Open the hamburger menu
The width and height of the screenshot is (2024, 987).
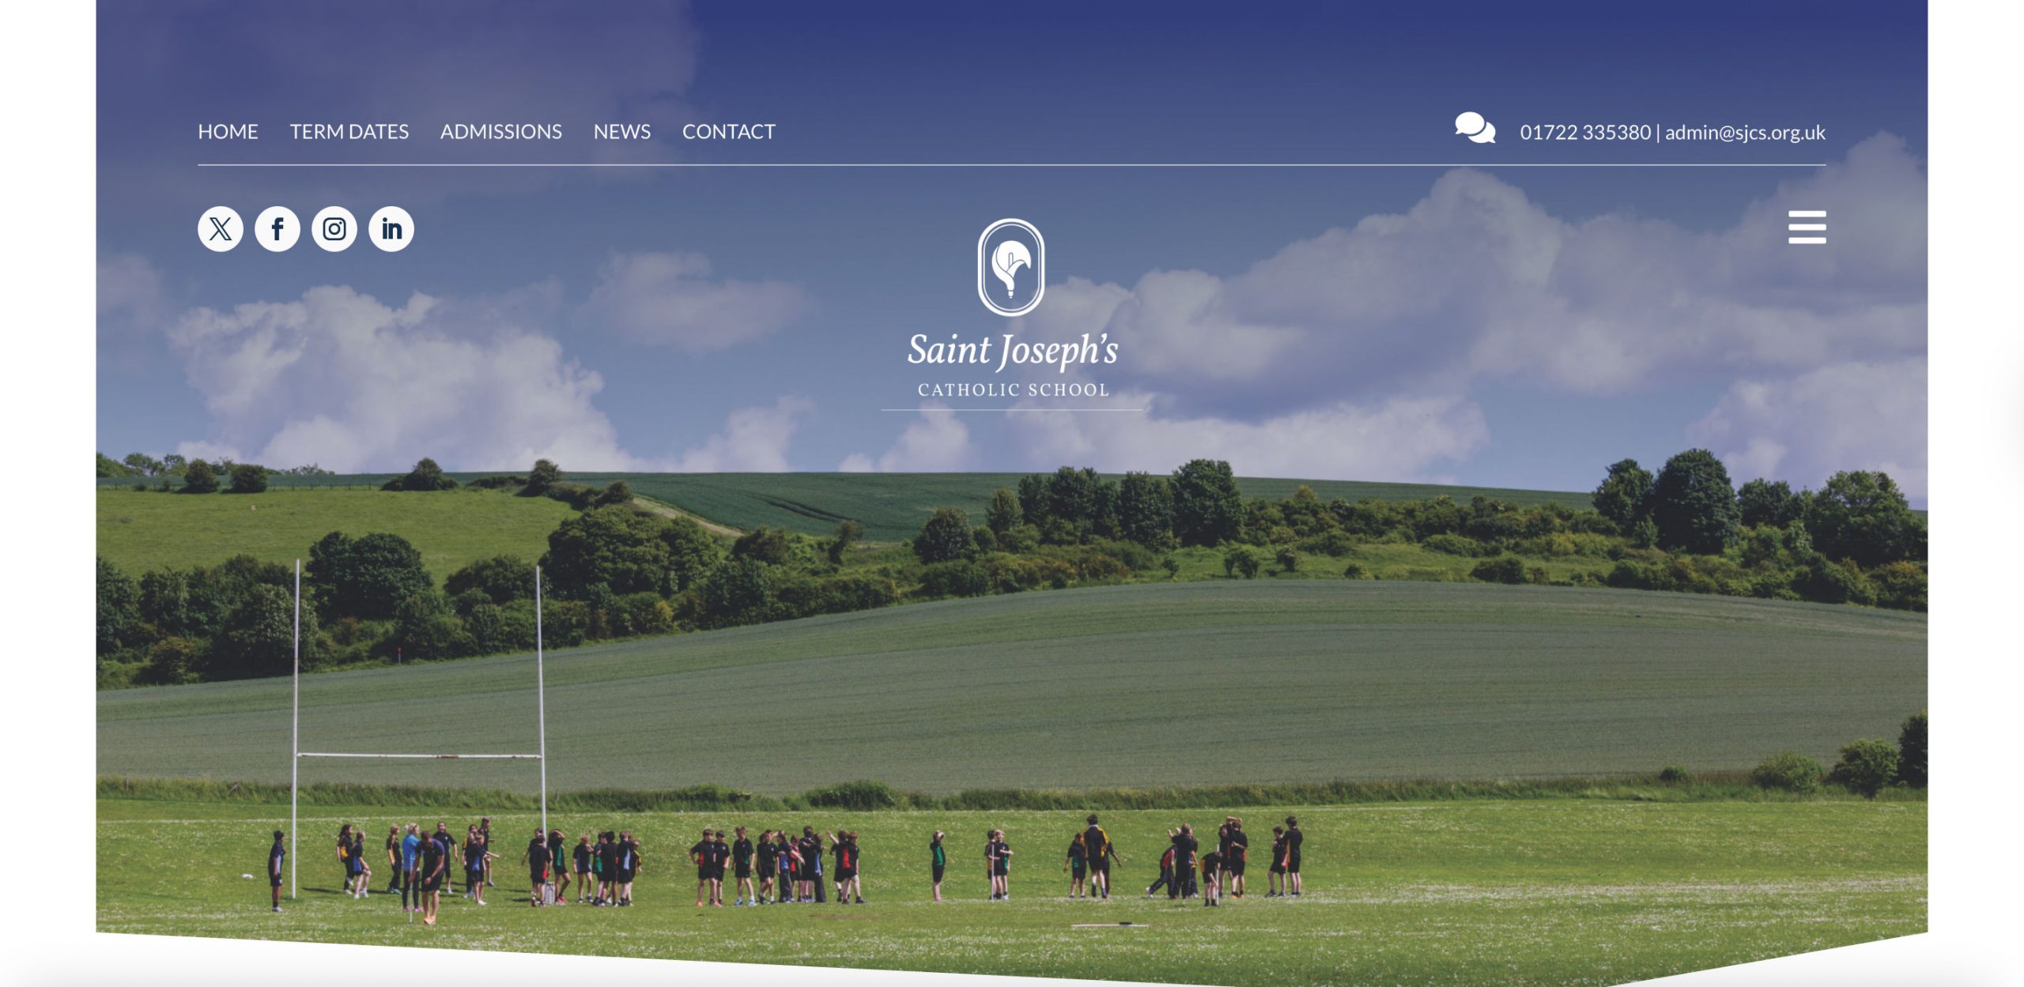coord(1807,227)
